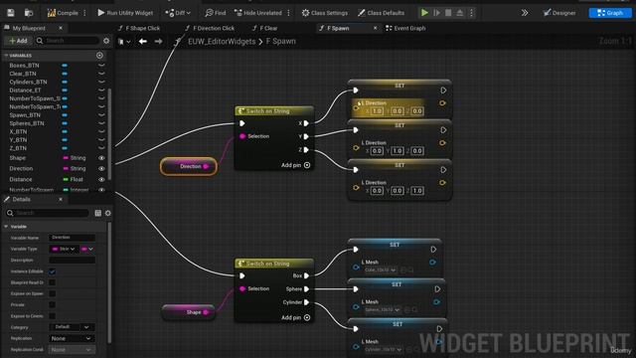The height and width of the screenshot is (358, 636).
Task: Navigate back with the left arrow
Action: (x=143, y=42)
